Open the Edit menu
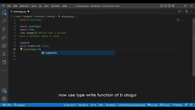 tap(15, 6)
